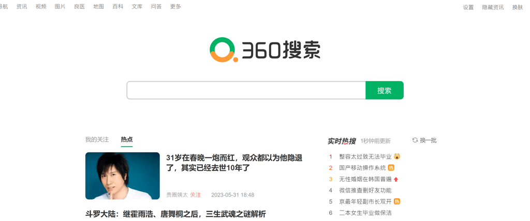
Task: Open the 视频 navigation link
Action: pos(41,6)
